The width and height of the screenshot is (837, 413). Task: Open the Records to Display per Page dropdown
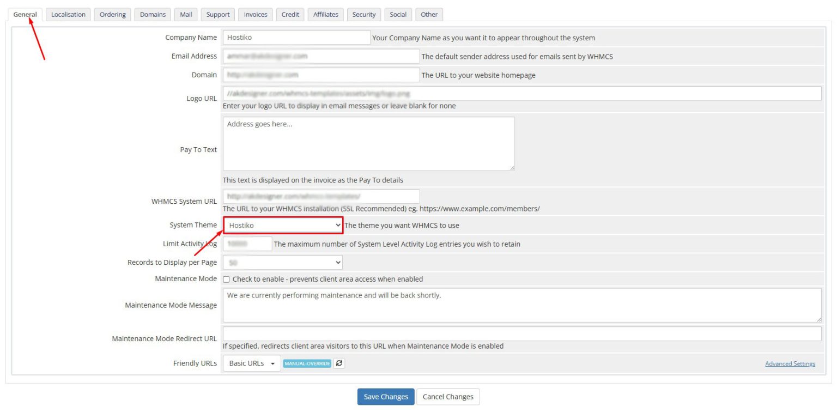point(282,262)
